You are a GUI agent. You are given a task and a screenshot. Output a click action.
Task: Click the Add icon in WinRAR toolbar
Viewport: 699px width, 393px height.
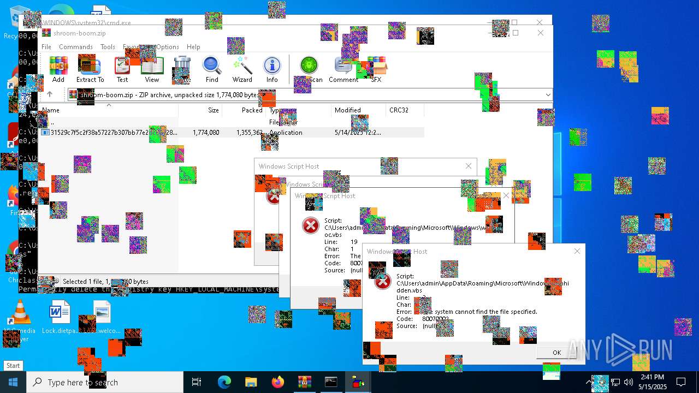pos(58,69)
